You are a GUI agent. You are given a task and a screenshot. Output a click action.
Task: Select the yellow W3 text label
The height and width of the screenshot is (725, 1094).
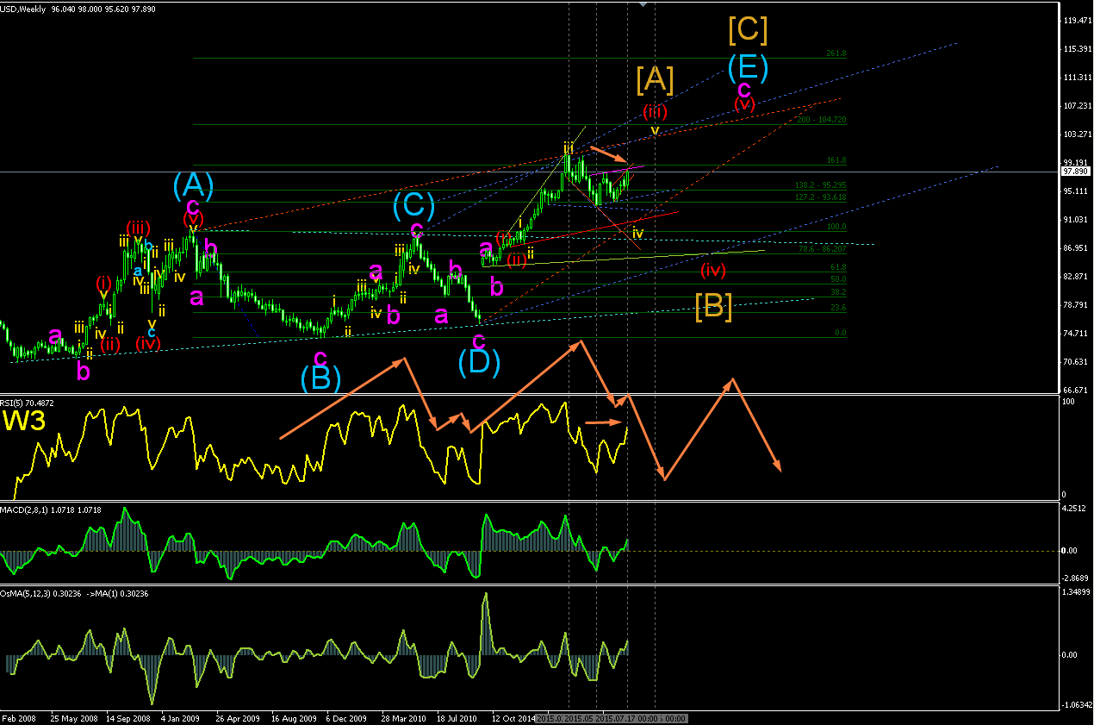coord(24,421)
